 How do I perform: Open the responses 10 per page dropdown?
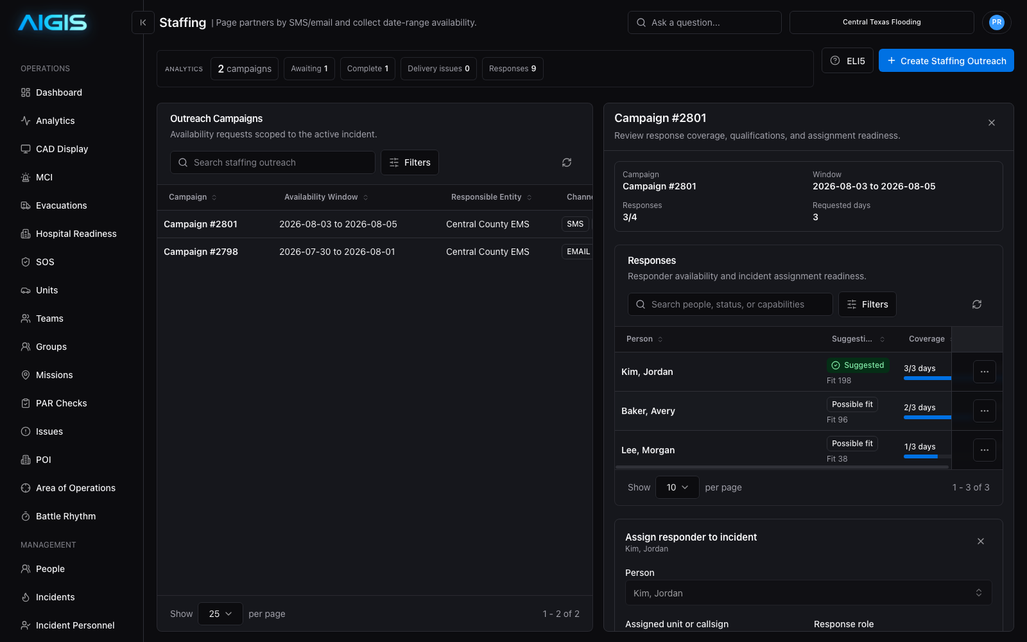tap(677, 487)
